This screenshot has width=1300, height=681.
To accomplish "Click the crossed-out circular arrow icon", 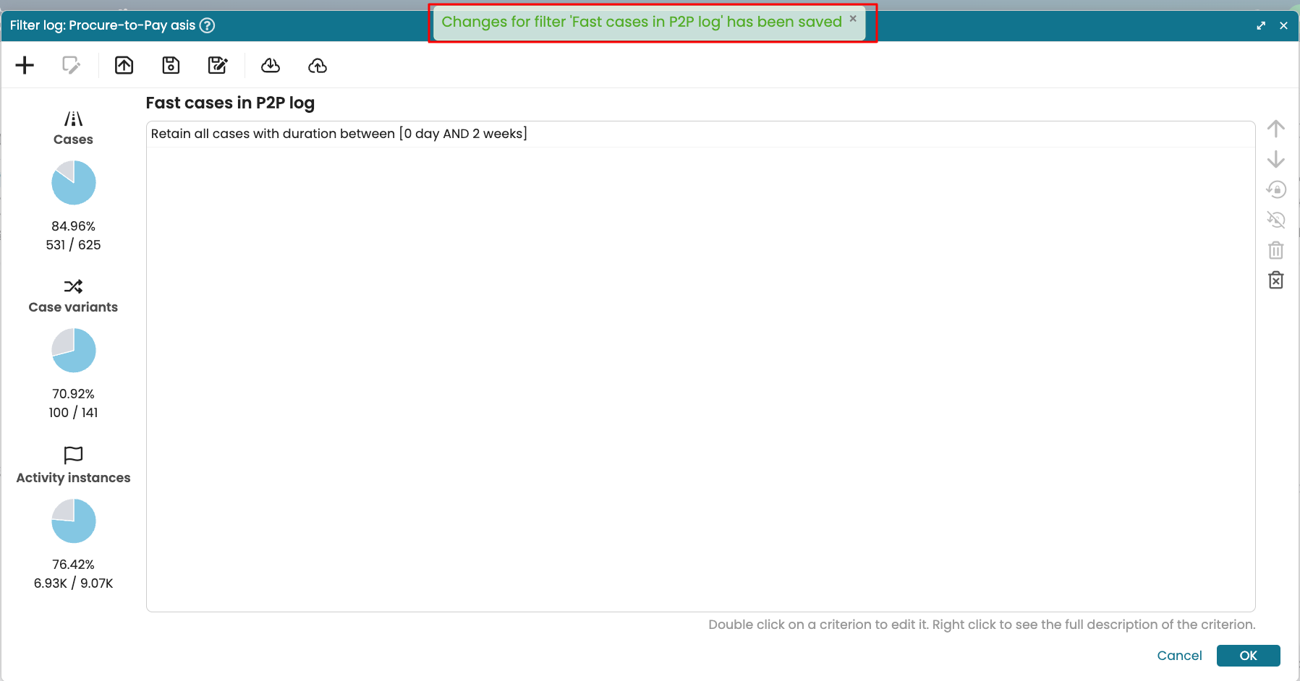I will [1276, 220].
